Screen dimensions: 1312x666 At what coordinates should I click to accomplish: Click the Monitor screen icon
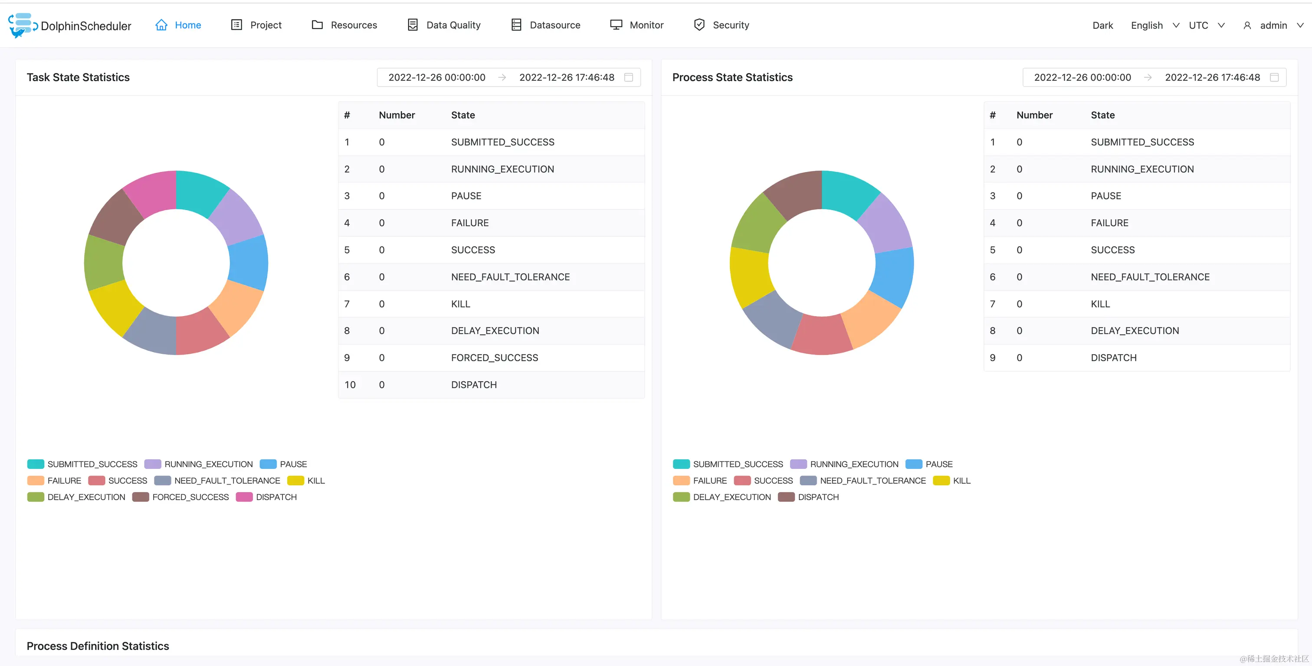pyautogui.click(x=616, y=25)
